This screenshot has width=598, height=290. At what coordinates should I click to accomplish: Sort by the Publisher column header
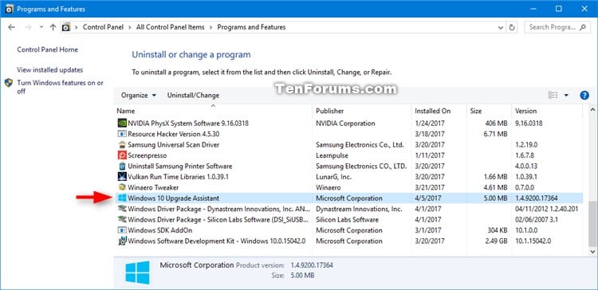361,111
